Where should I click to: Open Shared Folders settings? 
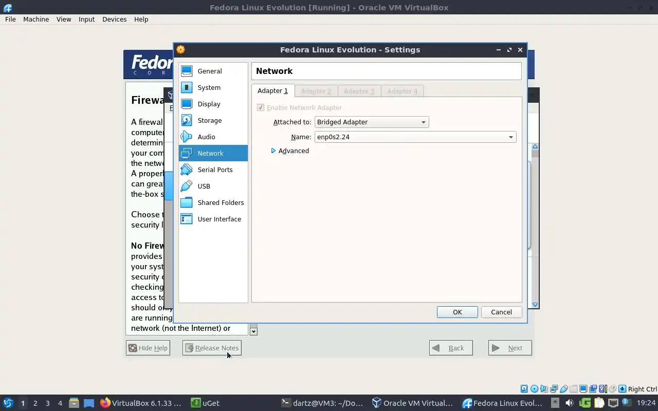213,202
